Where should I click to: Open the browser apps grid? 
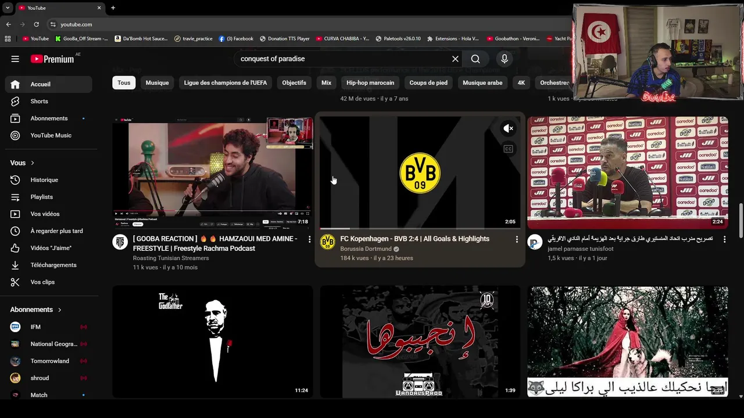click(8, 39)
